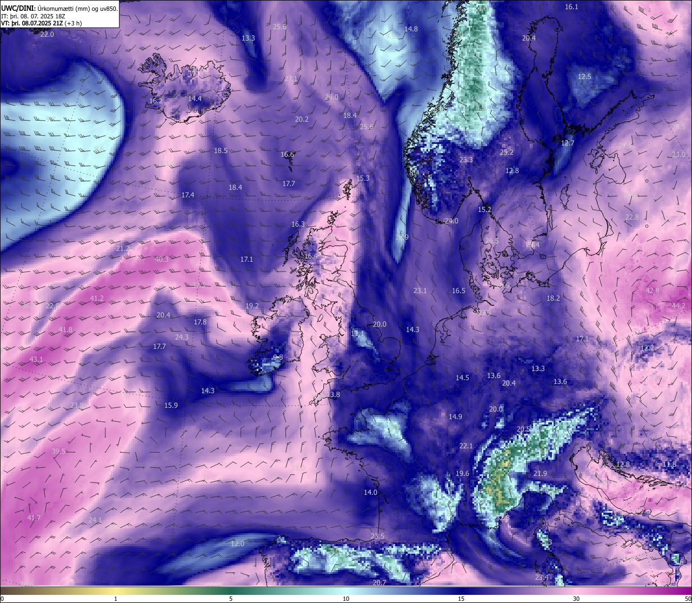Click the 40.3 value label
The image size is (692, 603).
162,260
